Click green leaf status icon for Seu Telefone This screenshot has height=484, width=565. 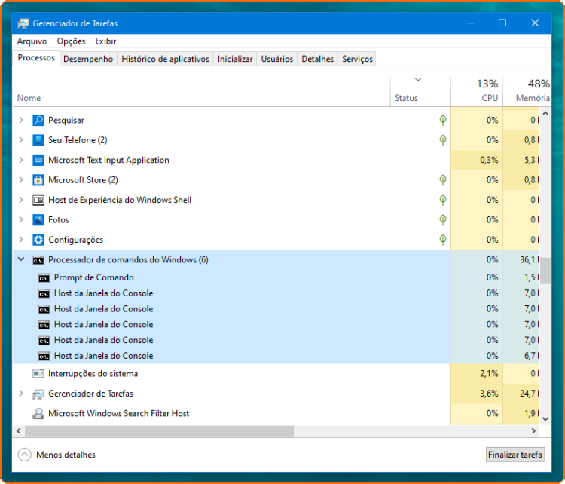point(443,140)
